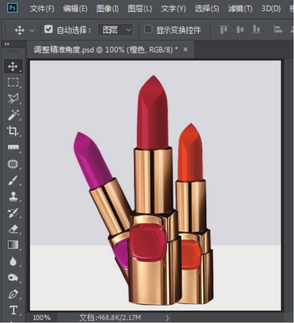Select the Brush tool
Screen dimensions: 294x323
pyautogui.click(x=13, y=180)
